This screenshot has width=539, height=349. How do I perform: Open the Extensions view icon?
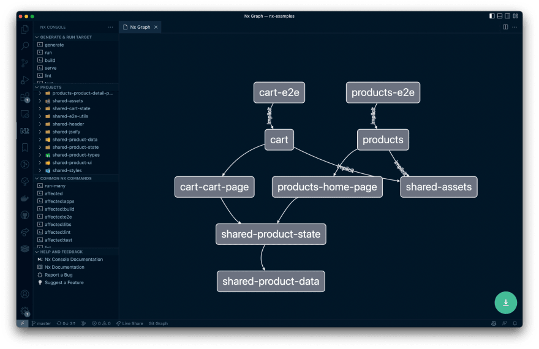pos(24,97)
